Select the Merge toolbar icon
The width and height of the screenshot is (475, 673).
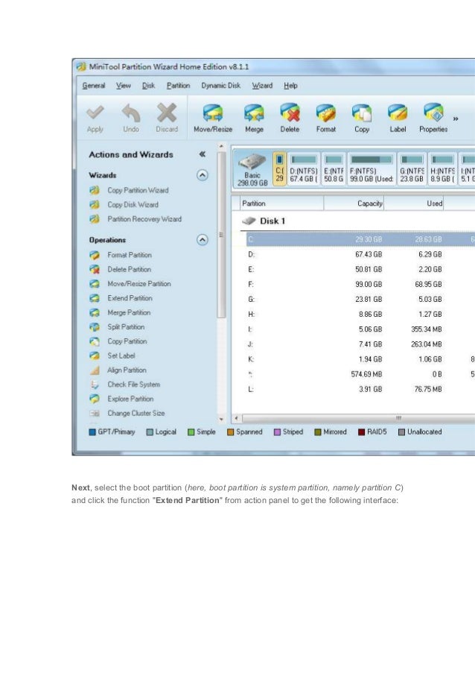[x=254, y=113]
